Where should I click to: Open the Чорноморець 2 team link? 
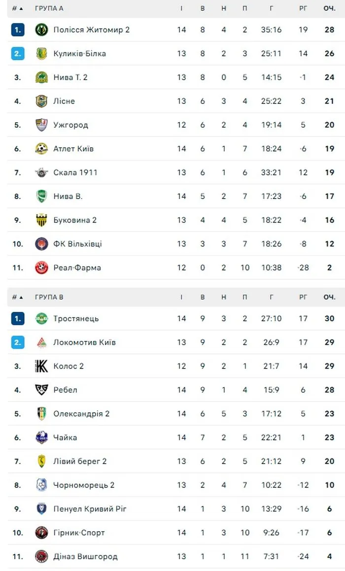[x=84, y=485]
